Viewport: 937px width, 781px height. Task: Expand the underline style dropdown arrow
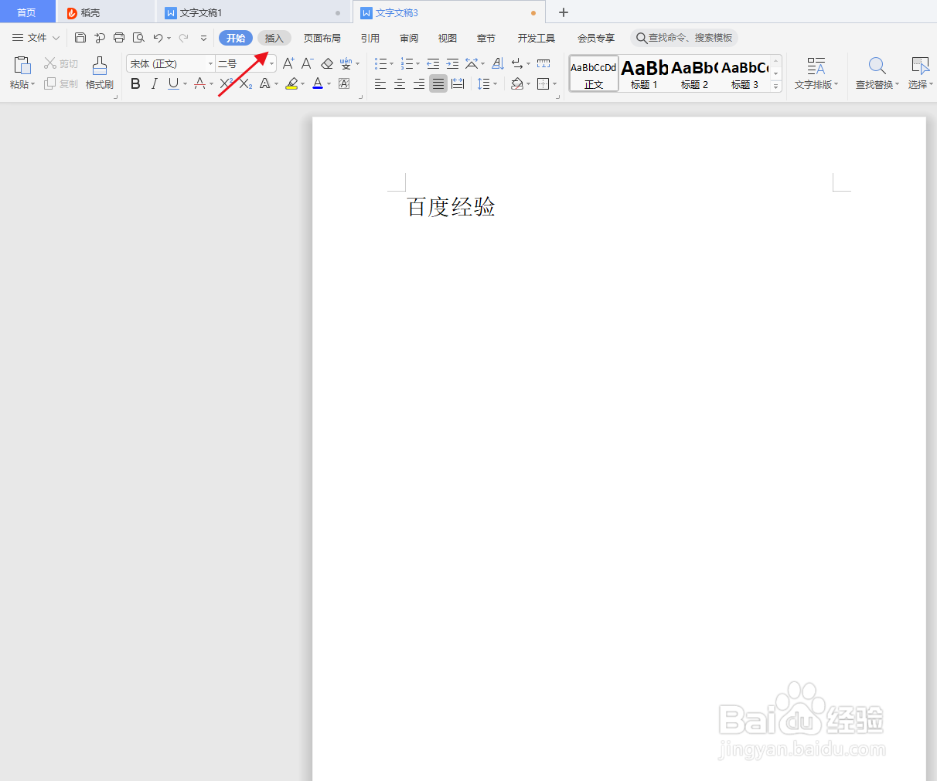click(186, 83)
